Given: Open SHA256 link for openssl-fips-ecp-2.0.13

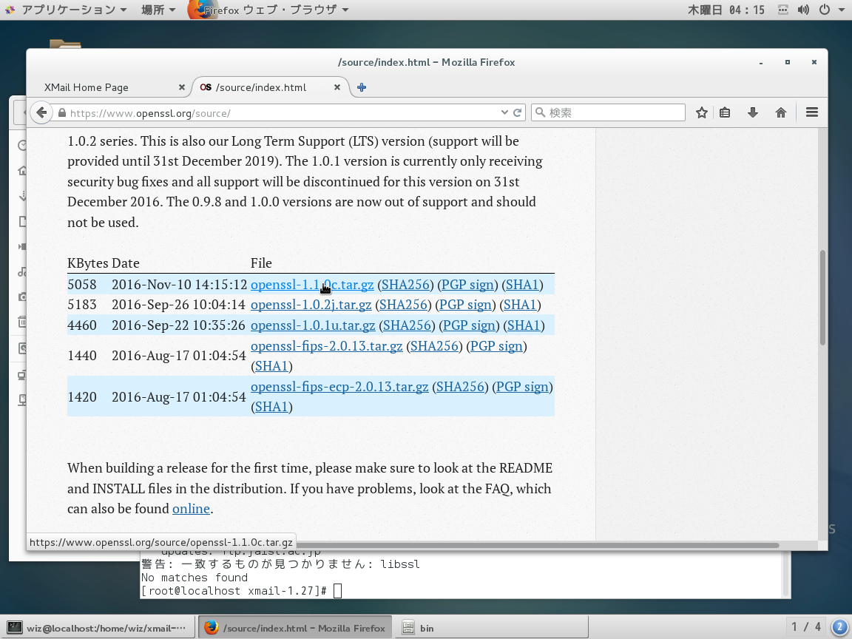Looking at the screenshot, I should 460,386.
